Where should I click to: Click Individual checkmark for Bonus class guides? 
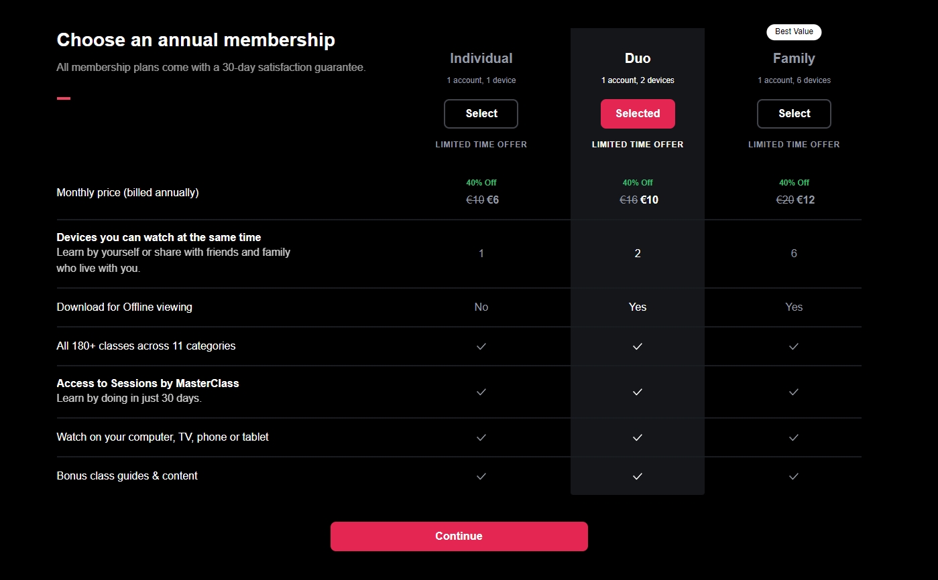[x=481, y=476]
